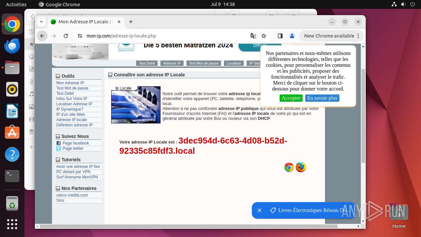Image resolution: width=421 pixels, height=237 pixels.
Task: Click the Facebook icon under Suivez Nous
Action: point(59,143)
